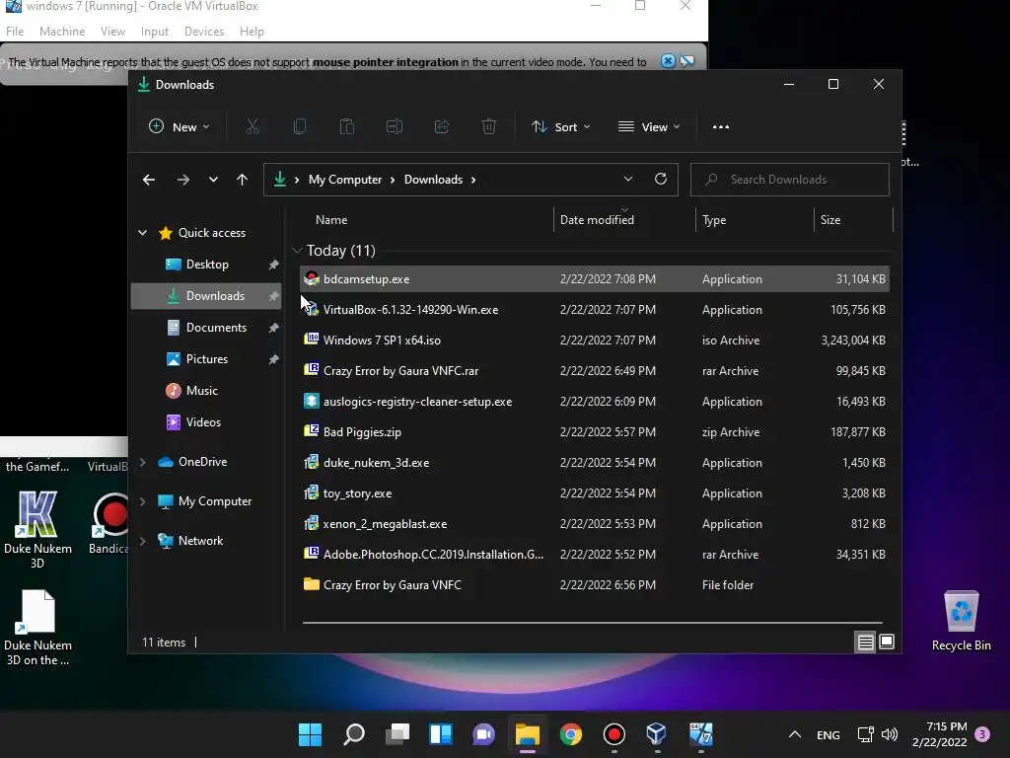This screenshot has height=758, width=1010.
Task: Open Google Chrome from taskbar
Action: 571,734
